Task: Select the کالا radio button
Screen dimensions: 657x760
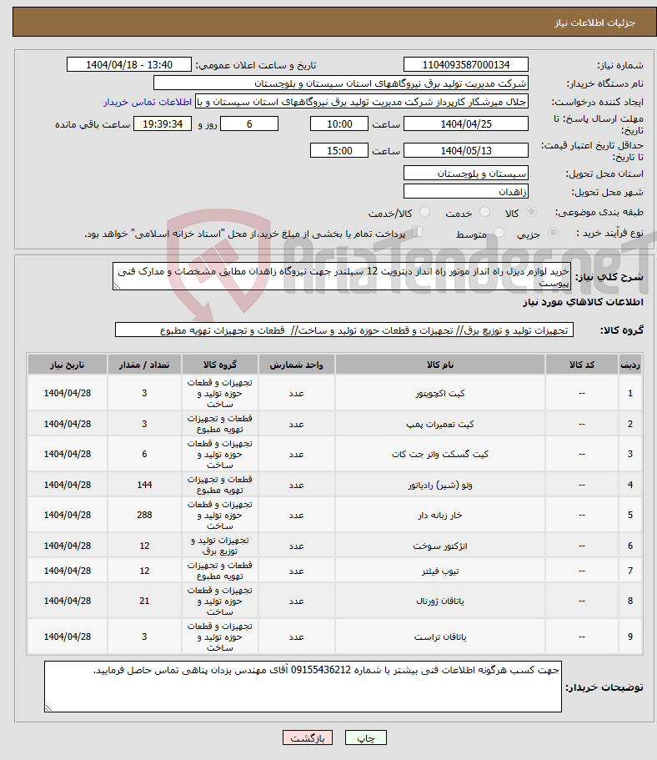Action: tap(531, 212)
